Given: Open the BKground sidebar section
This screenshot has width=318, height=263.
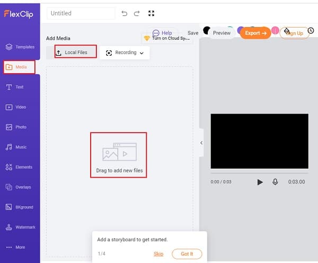Looking at the screenshot, I should [x=19, y=207].
